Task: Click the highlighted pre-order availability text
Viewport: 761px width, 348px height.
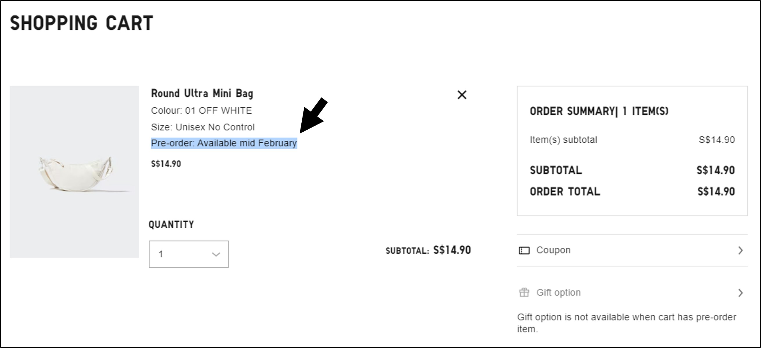Action: click(224, 143)
